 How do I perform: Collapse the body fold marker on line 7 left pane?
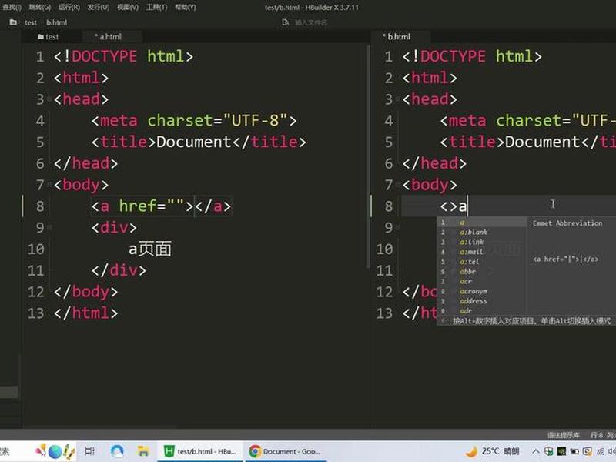[49, 185]
